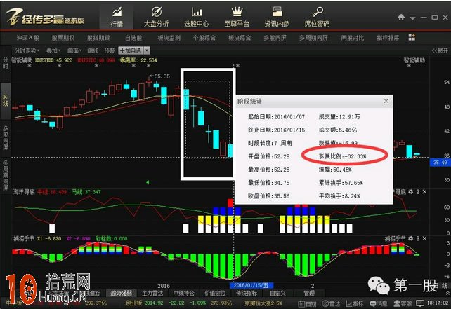451x309 pixels.
Task: Expand the 叠加 overlay dropdown
Action: point(53,50)
